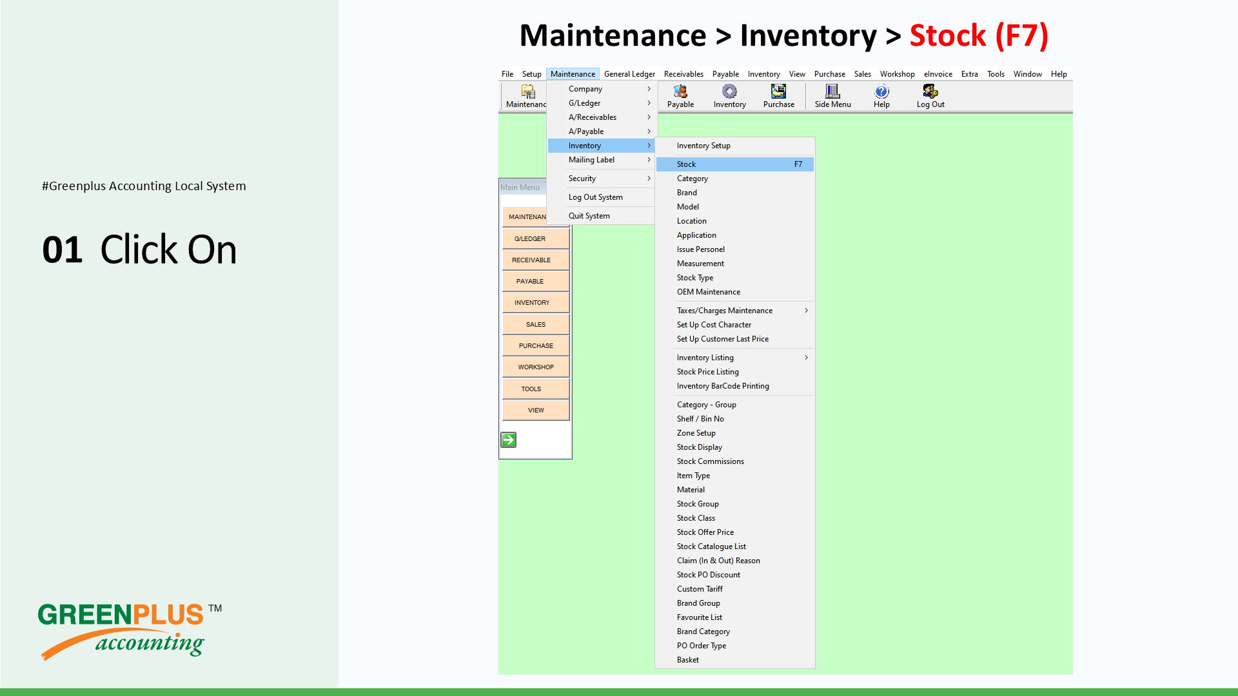
Task: Open Zone Setup entry
Action: point(735,433)
